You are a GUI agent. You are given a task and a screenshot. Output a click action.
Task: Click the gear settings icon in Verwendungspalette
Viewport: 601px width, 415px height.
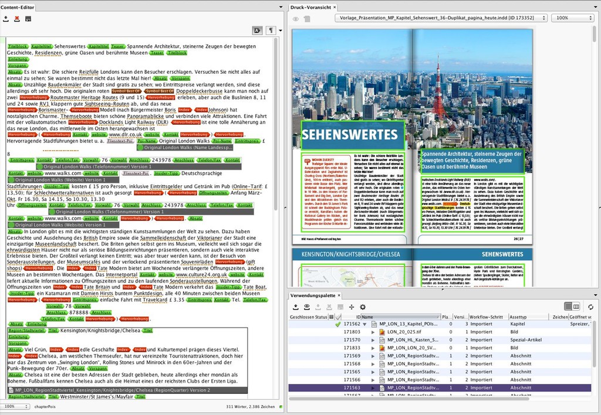(362, 307)
